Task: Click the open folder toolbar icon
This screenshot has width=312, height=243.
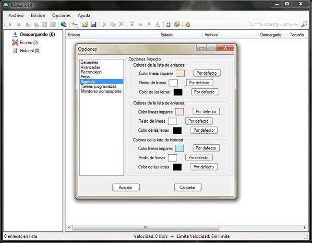Action: (x=85, y=24)
